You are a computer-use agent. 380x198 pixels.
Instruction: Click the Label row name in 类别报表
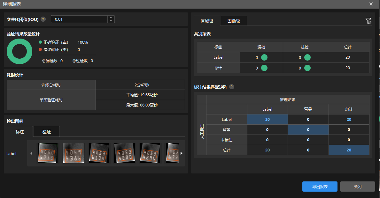218,57
